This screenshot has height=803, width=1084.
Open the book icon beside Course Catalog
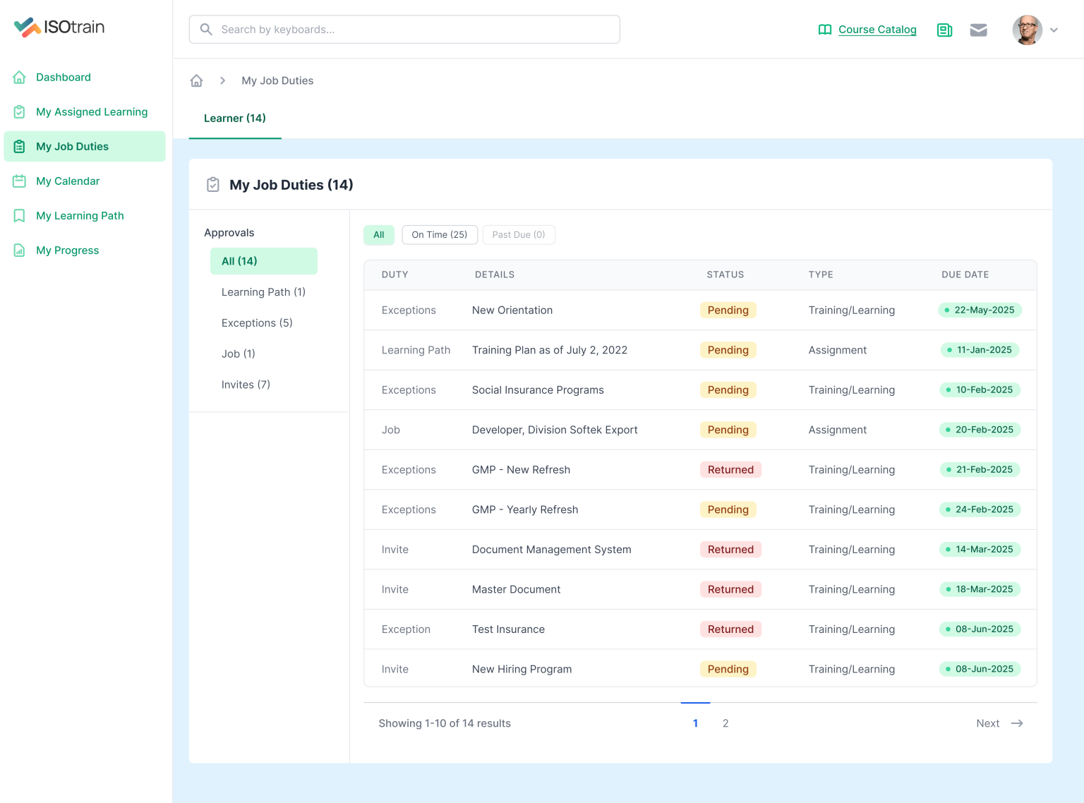pyautogui.click(x=824, y=30)
